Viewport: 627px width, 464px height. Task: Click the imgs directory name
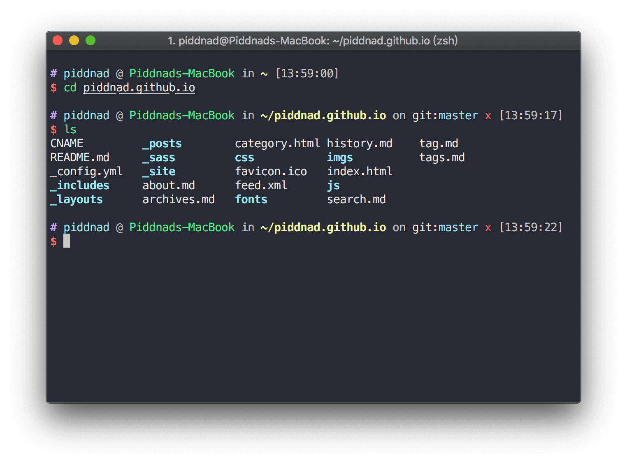tap(340, 158)
